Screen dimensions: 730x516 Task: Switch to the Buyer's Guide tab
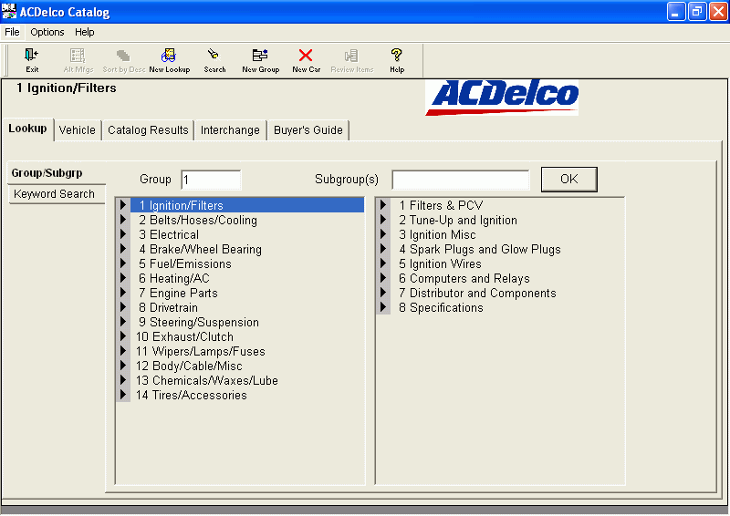308,129
